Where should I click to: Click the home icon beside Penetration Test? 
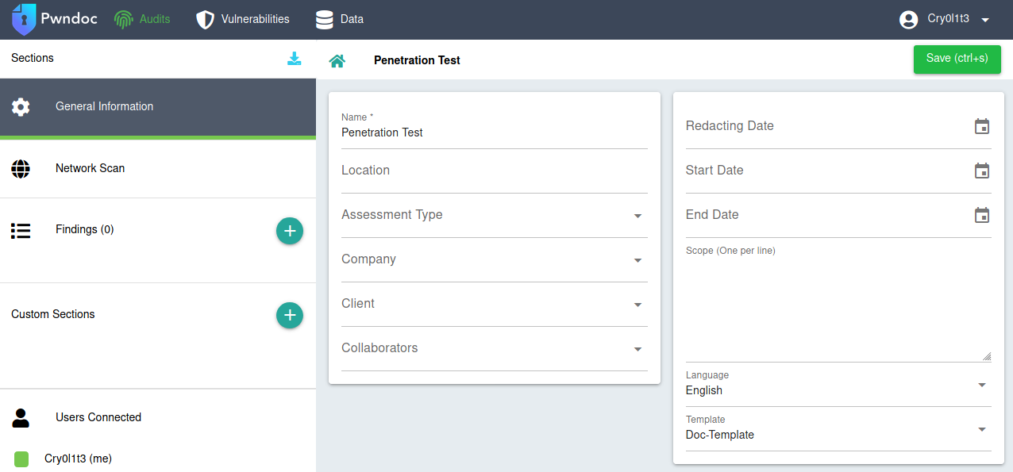pos(337,61)
